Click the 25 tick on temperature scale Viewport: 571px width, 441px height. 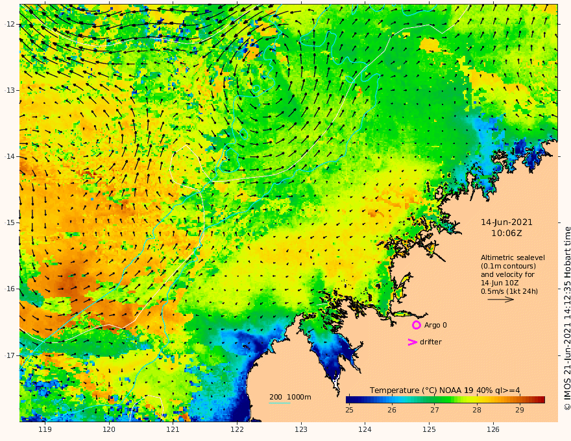349,410
